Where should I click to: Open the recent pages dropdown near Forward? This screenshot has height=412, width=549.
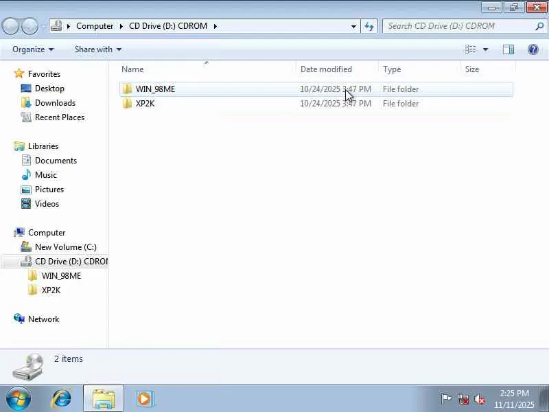[43, 26]
